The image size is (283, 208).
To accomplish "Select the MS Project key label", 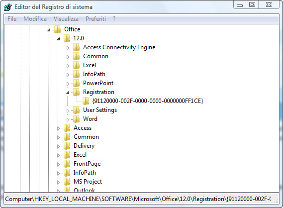I will coord(88,182).
